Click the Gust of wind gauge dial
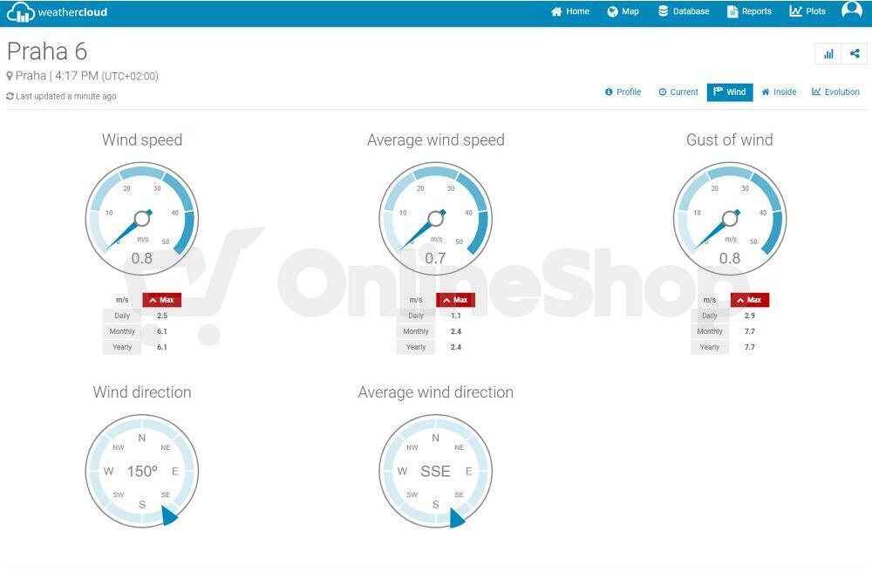This screenshot has height=572, width=872. click(730, 219)
